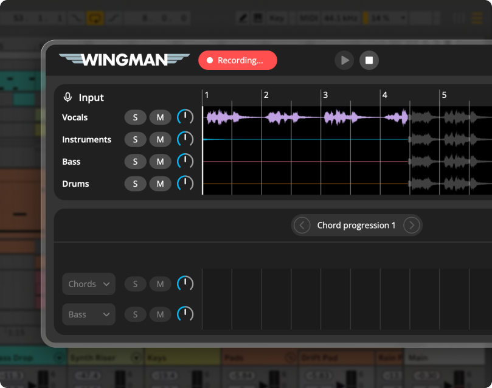
Task: Click the purple Vocals waveform
Action: (x=307, y=117)
